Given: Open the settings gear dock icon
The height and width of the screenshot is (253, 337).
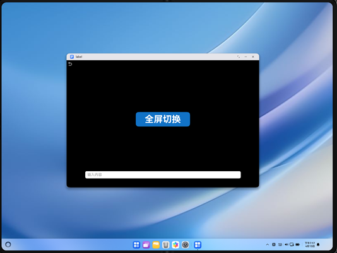Looking at the screenshot, I should (186, 245).
